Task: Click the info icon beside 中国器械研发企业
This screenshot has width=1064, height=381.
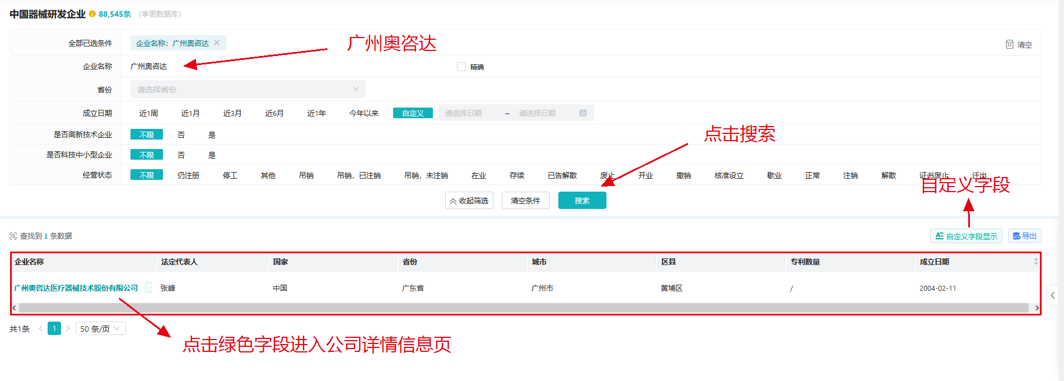Action: 92,14
